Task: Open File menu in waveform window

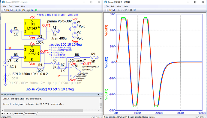Action: click(107, 6)
